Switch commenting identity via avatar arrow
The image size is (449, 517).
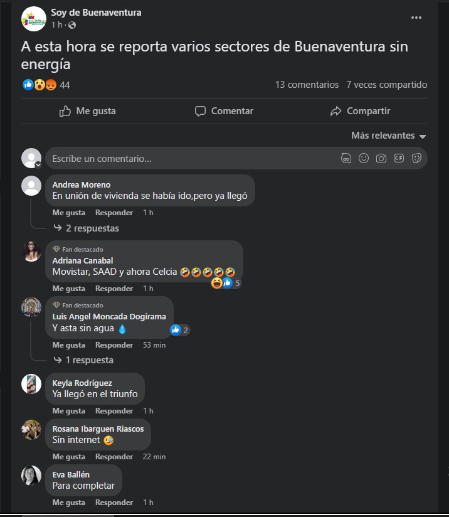pyautogui.click(x=38, y=165)
